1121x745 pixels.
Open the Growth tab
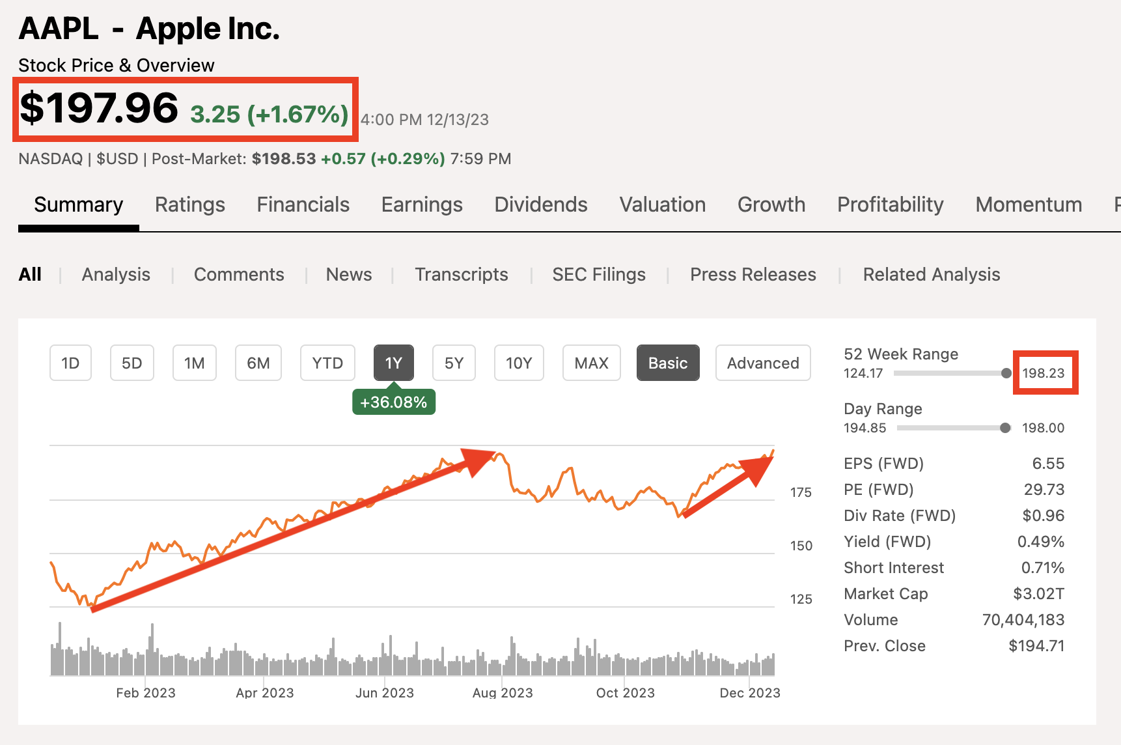point(771,204)
